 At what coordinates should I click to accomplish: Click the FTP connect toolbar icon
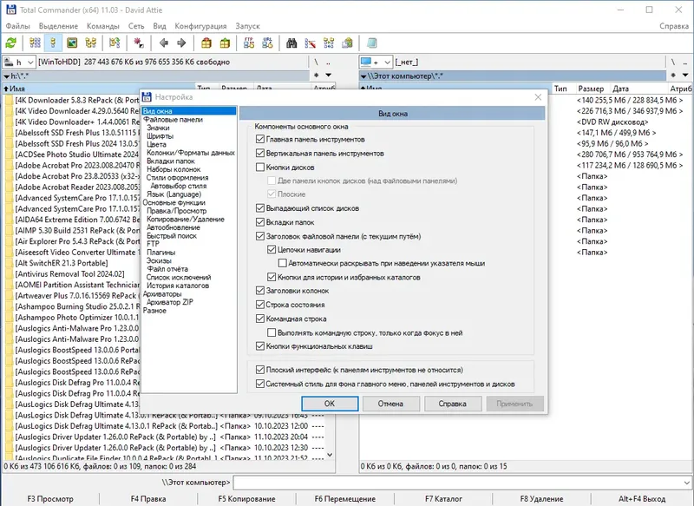click(250, 43)
